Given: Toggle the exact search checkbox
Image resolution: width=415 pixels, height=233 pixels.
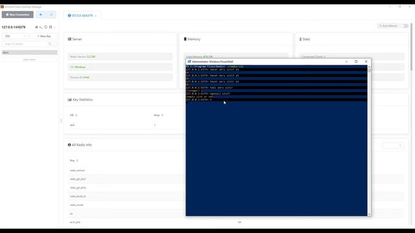Looking at the screenshot, I should pos(54,44).
